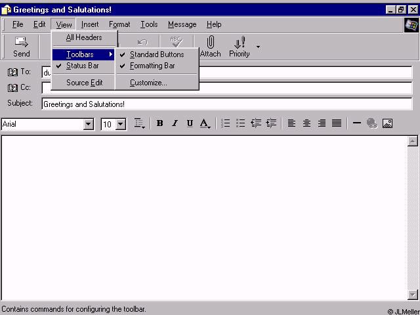Close the open View menu

64,24
